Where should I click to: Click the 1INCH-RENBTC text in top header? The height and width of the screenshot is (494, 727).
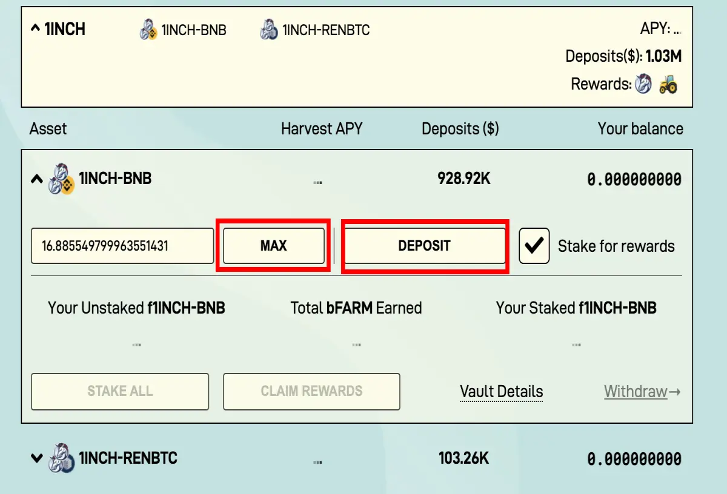point(326,30)
